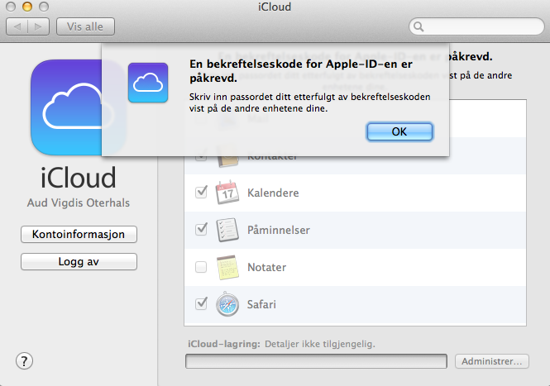This screenshot has width=550, height=386.
Task: Show all preferences with Vis alle
Action: 85,26
